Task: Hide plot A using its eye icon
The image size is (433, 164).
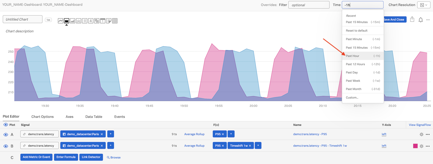Action: pyautogui.click(x=6, y=134)
